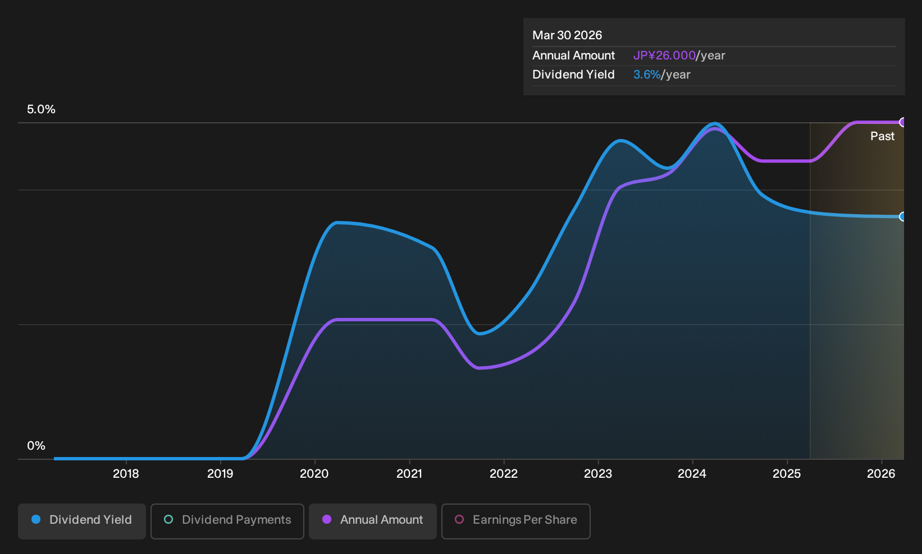Click the Past label in forecast region
922x554 pixels.
click(x=882, y=136)
